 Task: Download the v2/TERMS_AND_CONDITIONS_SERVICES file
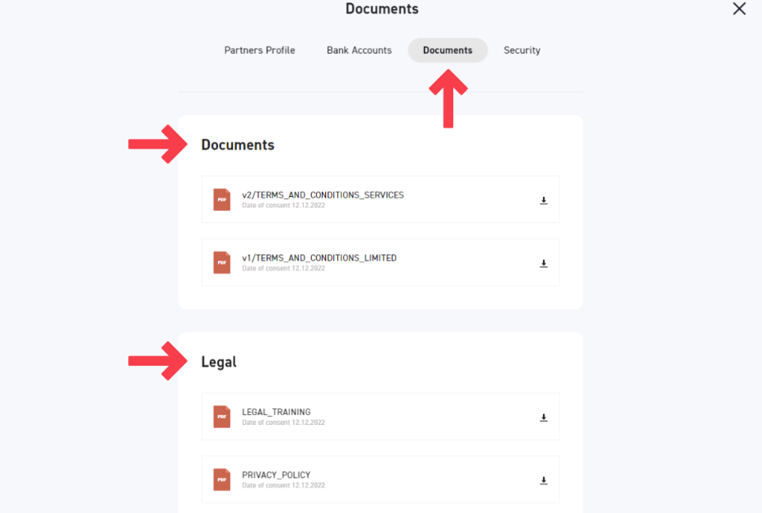tap(543, 200)
